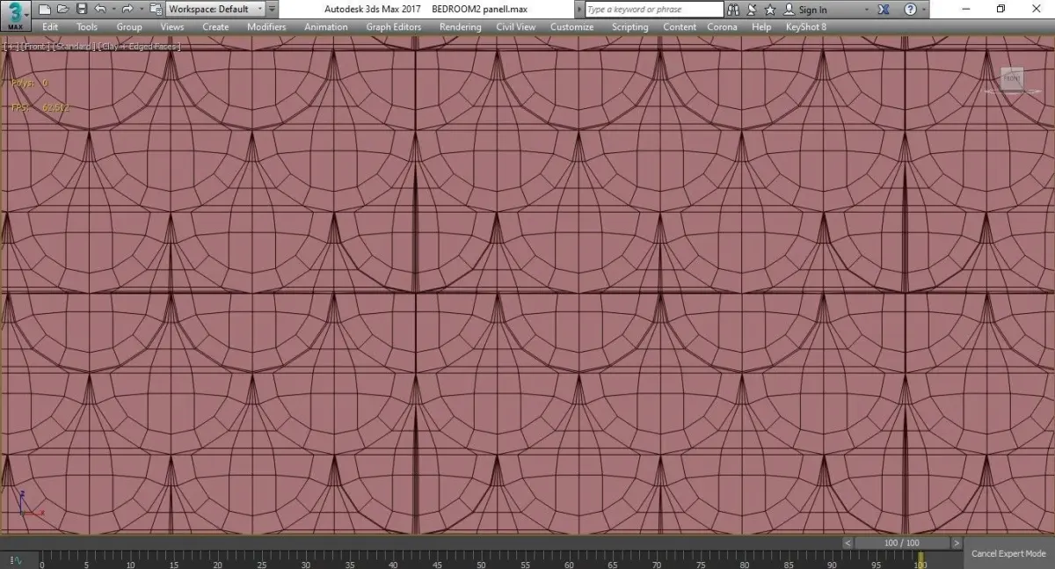Open the Help menu

761,27
